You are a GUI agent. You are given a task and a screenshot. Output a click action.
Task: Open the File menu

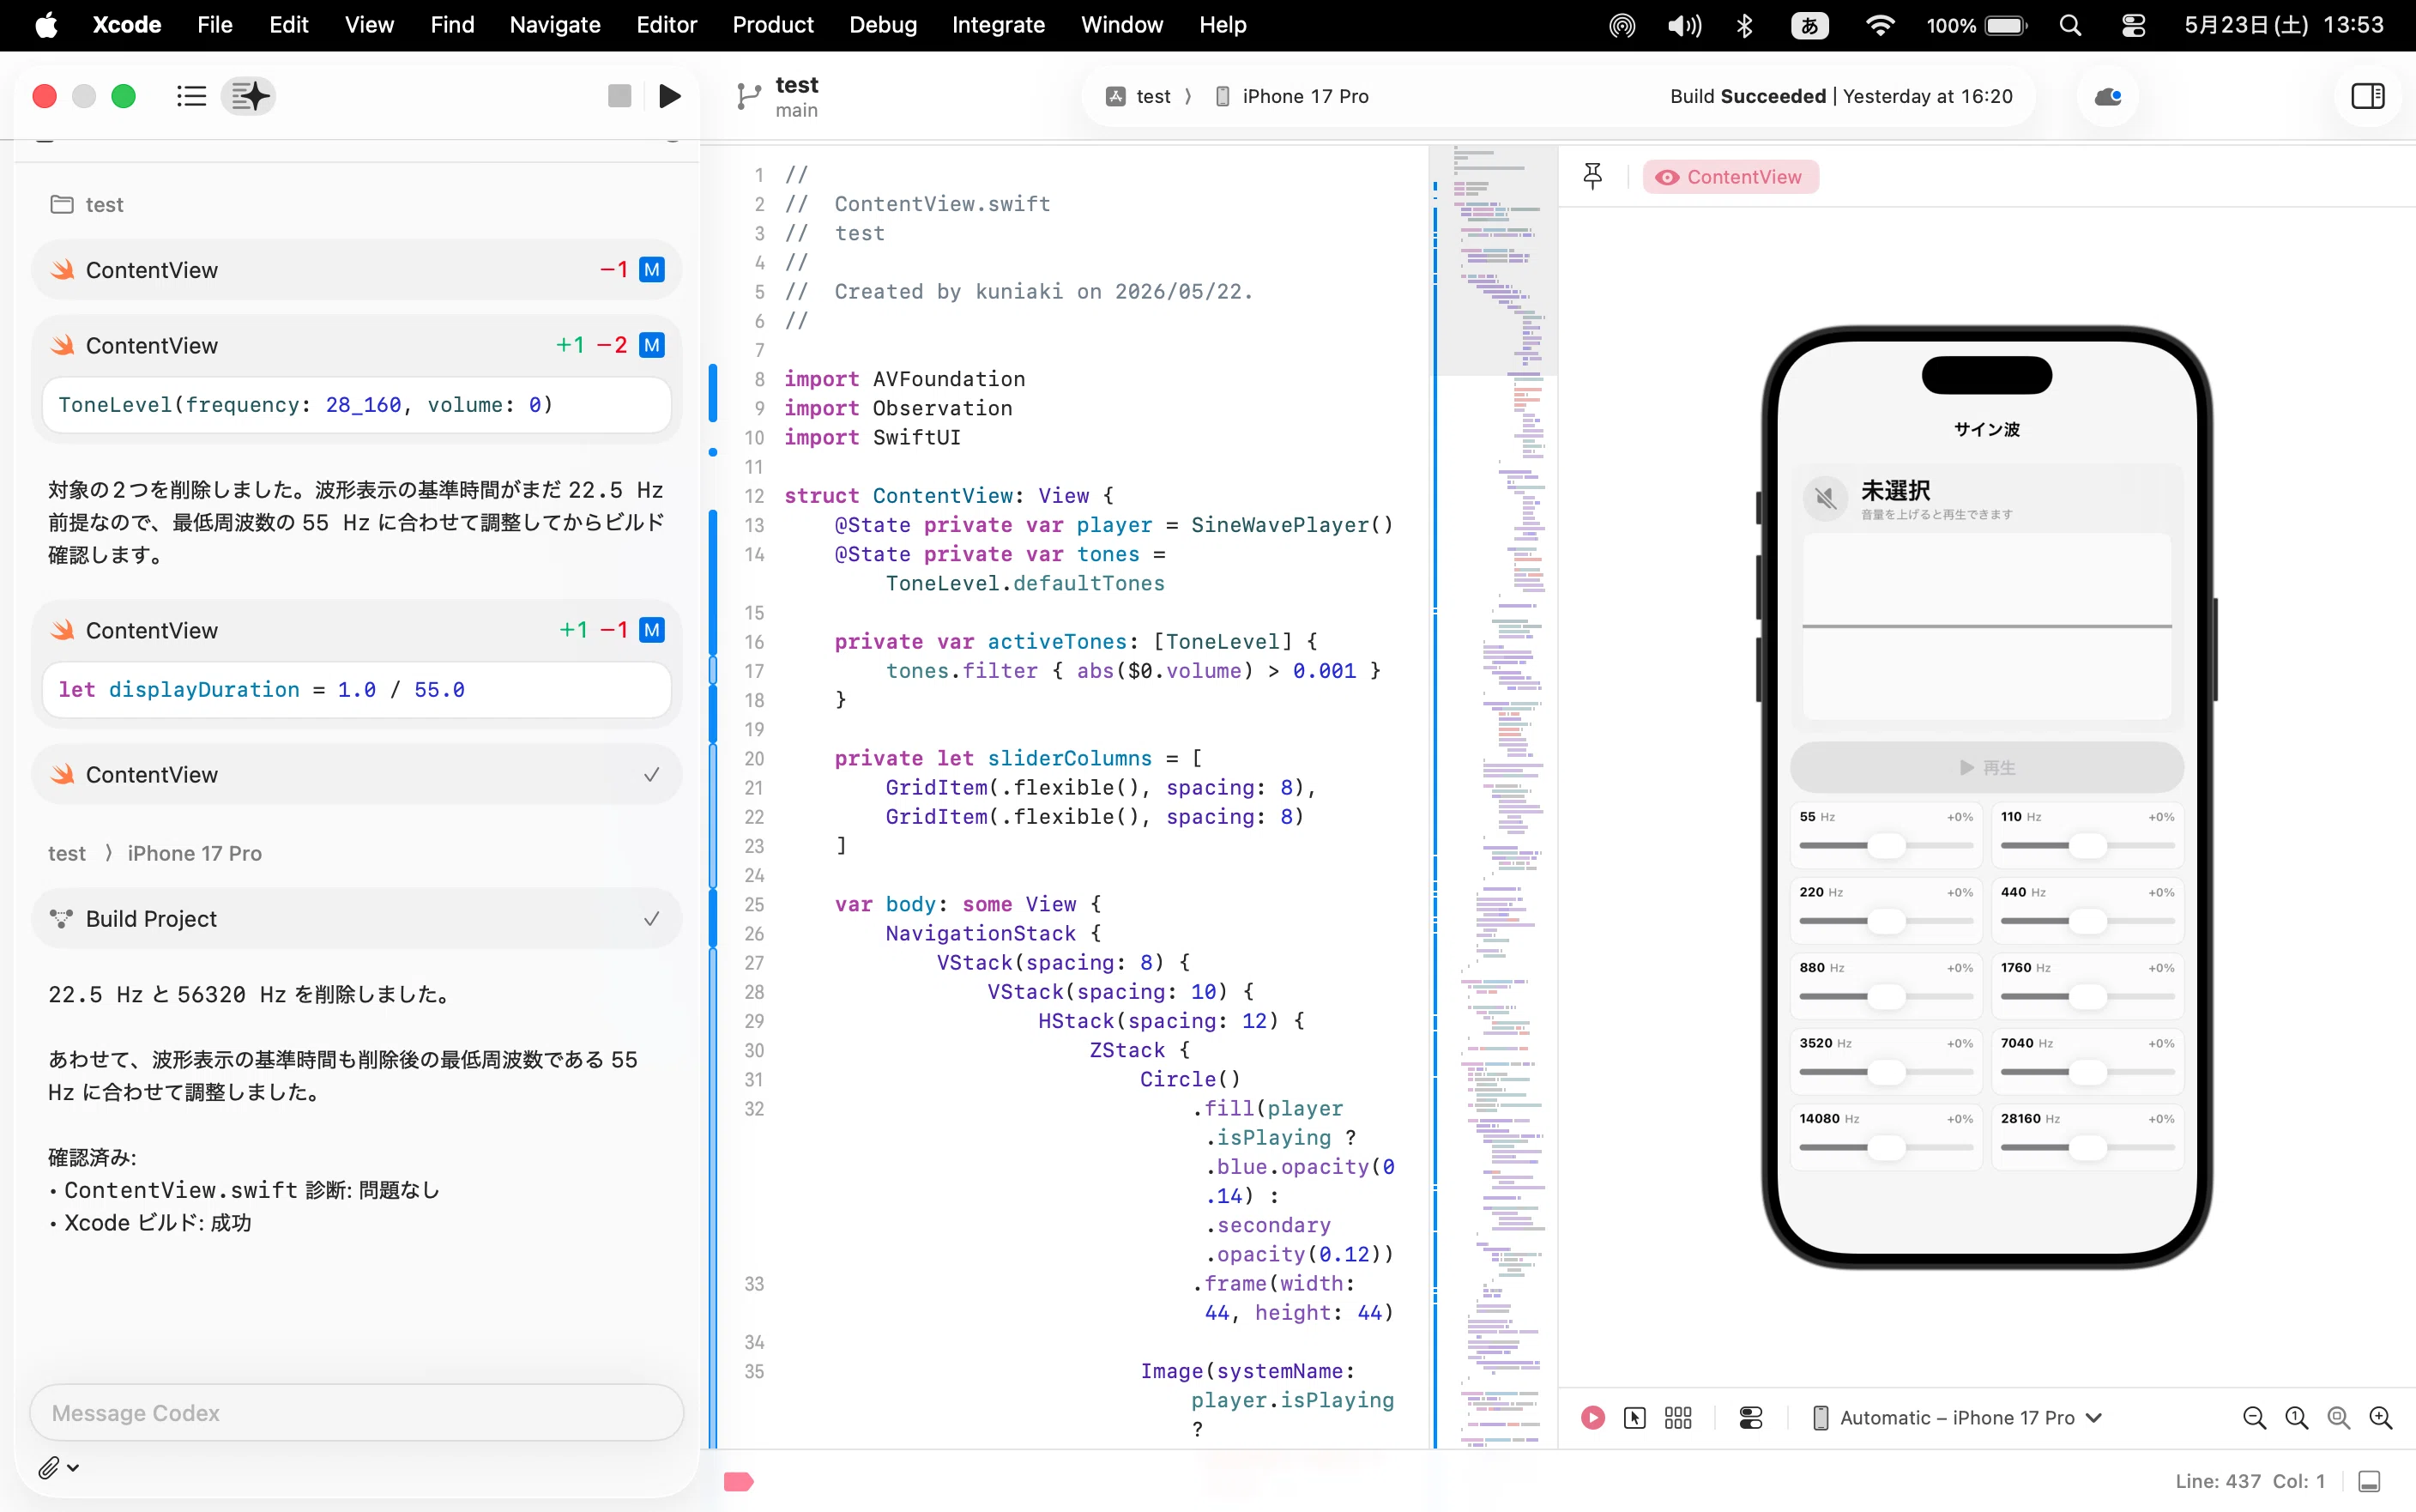tap(214, 25)
